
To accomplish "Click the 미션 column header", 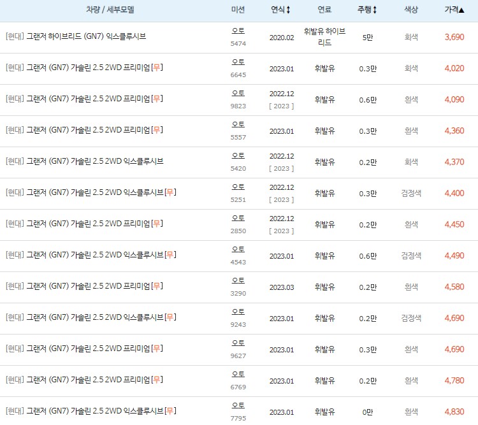I will click(238, 10).
